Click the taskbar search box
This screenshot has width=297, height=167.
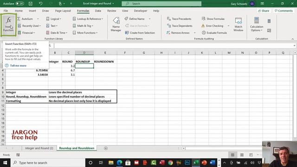coord(48,163)
